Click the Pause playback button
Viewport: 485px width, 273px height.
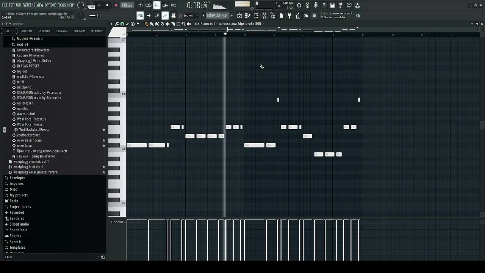(x=99, y=5)
